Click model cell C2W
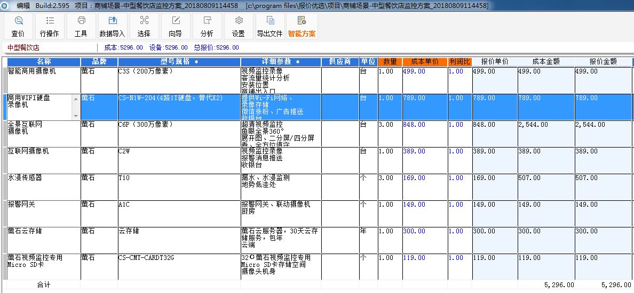 tap(179, 160)
